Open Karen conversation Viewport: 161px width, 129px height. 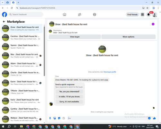22,83
